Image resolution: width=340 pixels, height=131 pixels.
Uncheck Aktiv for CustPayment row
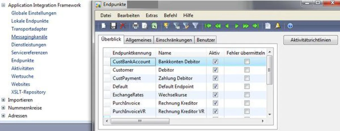(x=215, y=78)
